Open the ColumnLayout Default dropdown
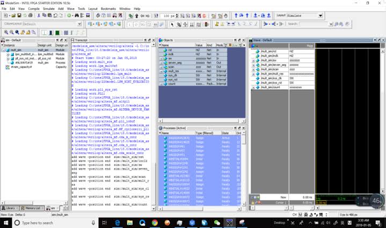 (79, 24)
